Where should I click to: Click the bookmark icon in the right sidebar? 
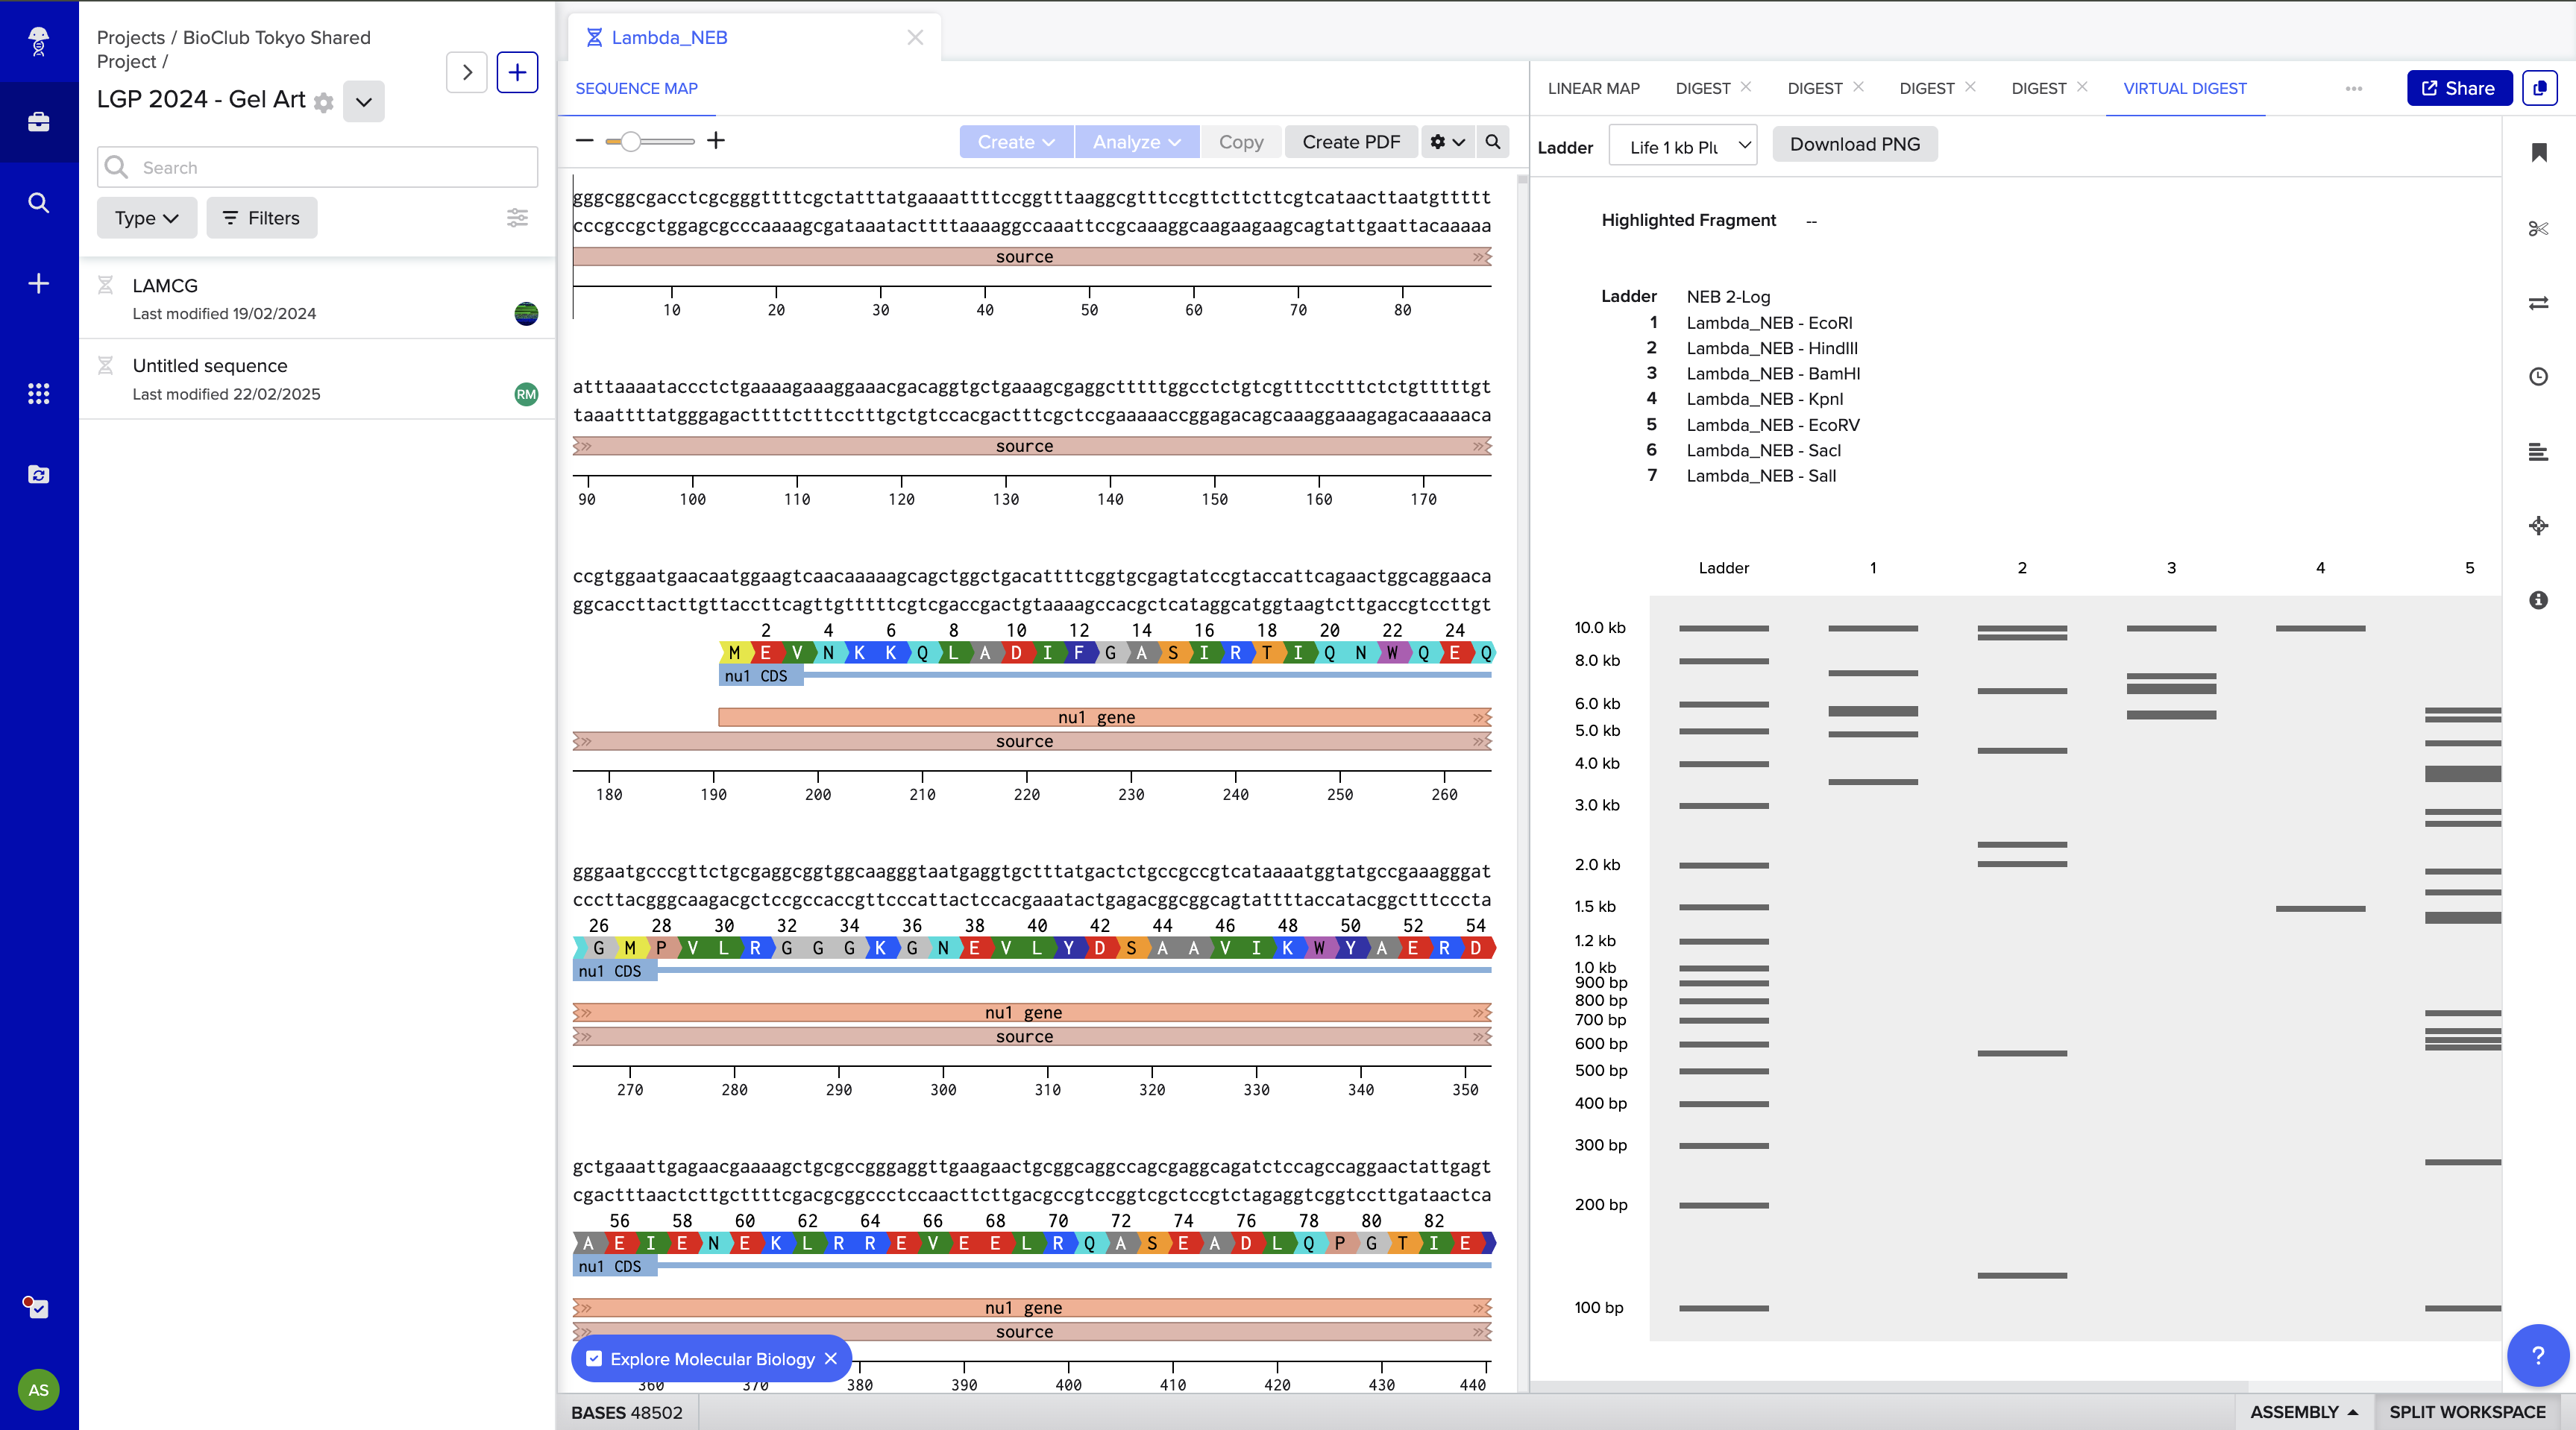(x=2538, y=152)
